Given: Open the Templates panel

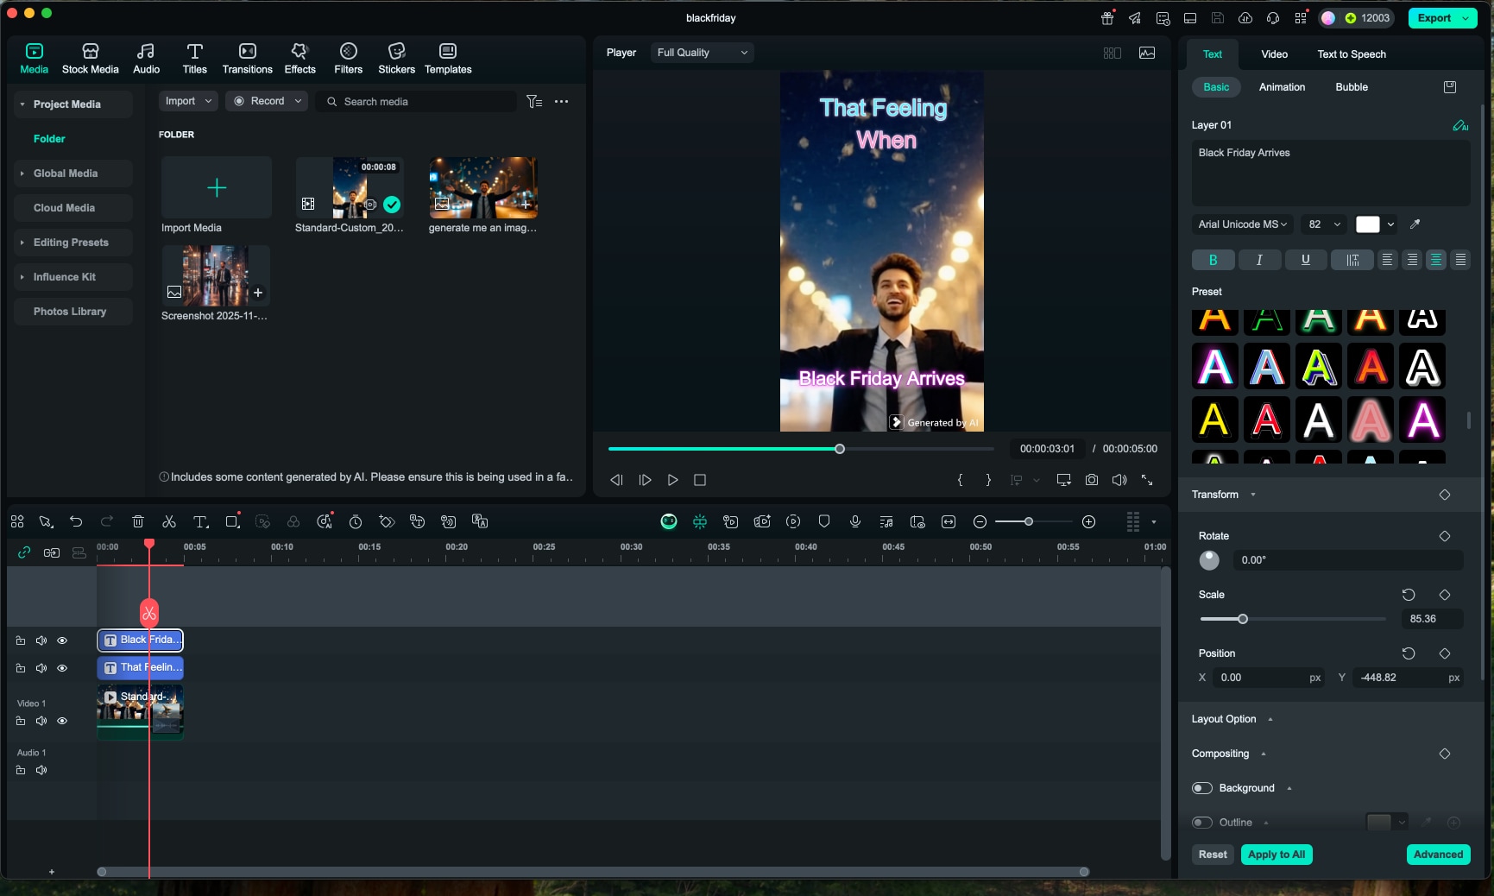Looking at the screenshot, I should pyautogui.click(x=448, y=58).
